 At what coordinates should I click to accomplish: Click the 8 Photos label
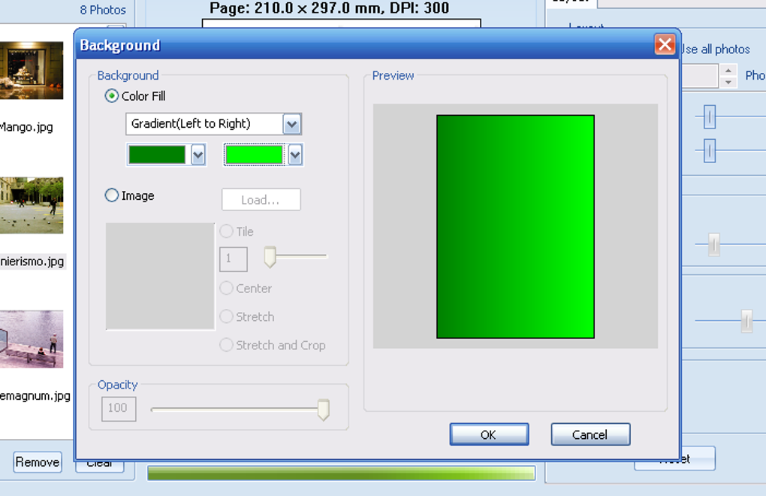click(x=103, y=10)
